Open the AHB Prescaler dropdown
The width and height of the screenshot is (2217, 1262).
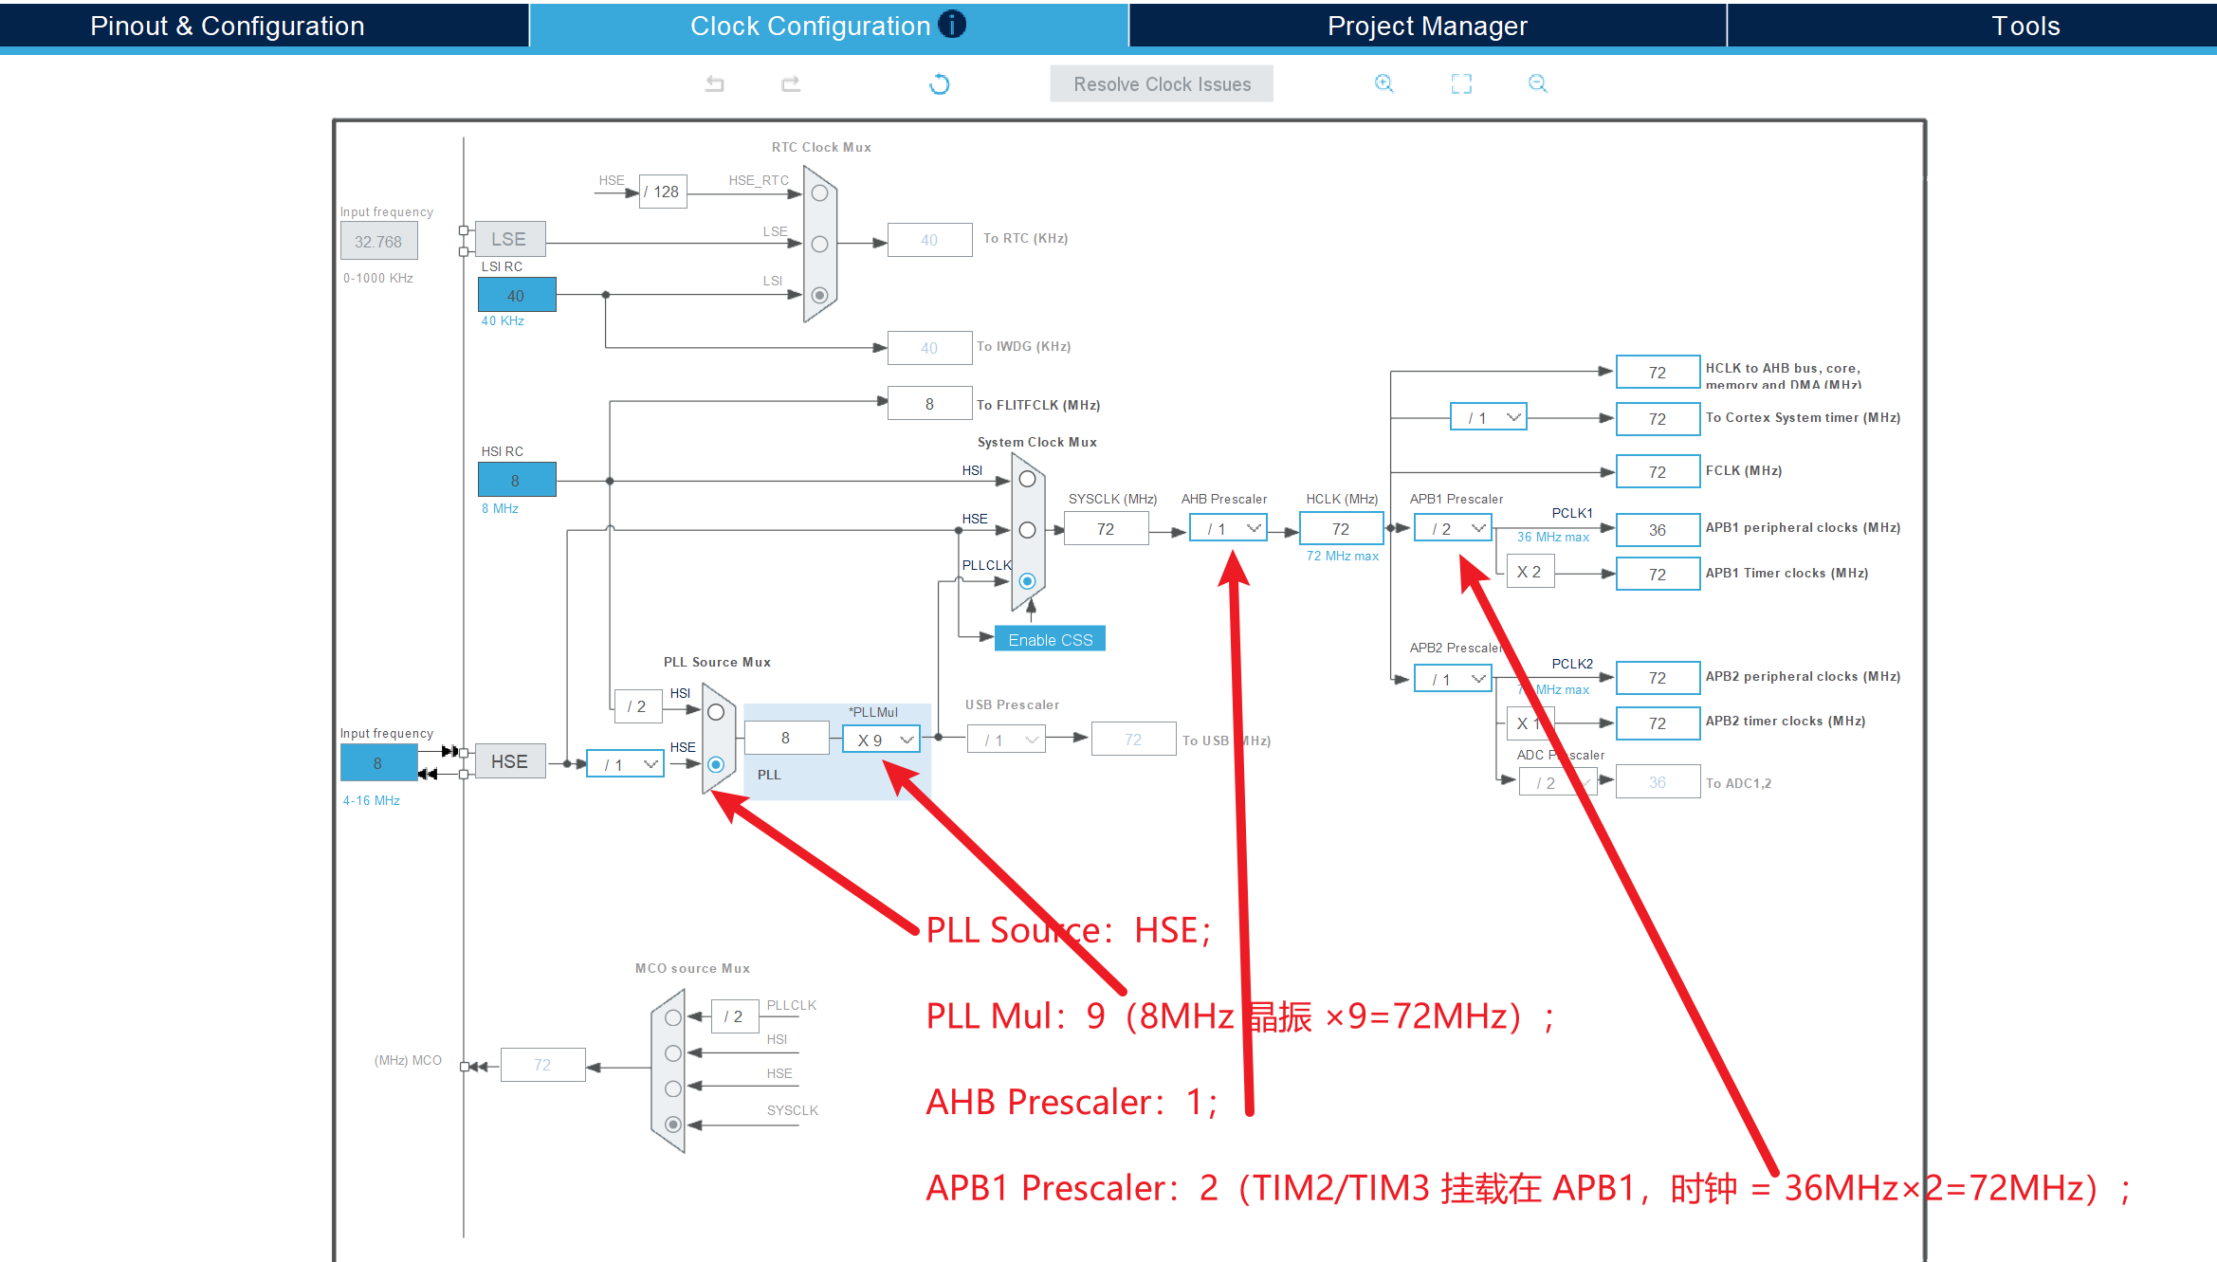pos(1228,529)
